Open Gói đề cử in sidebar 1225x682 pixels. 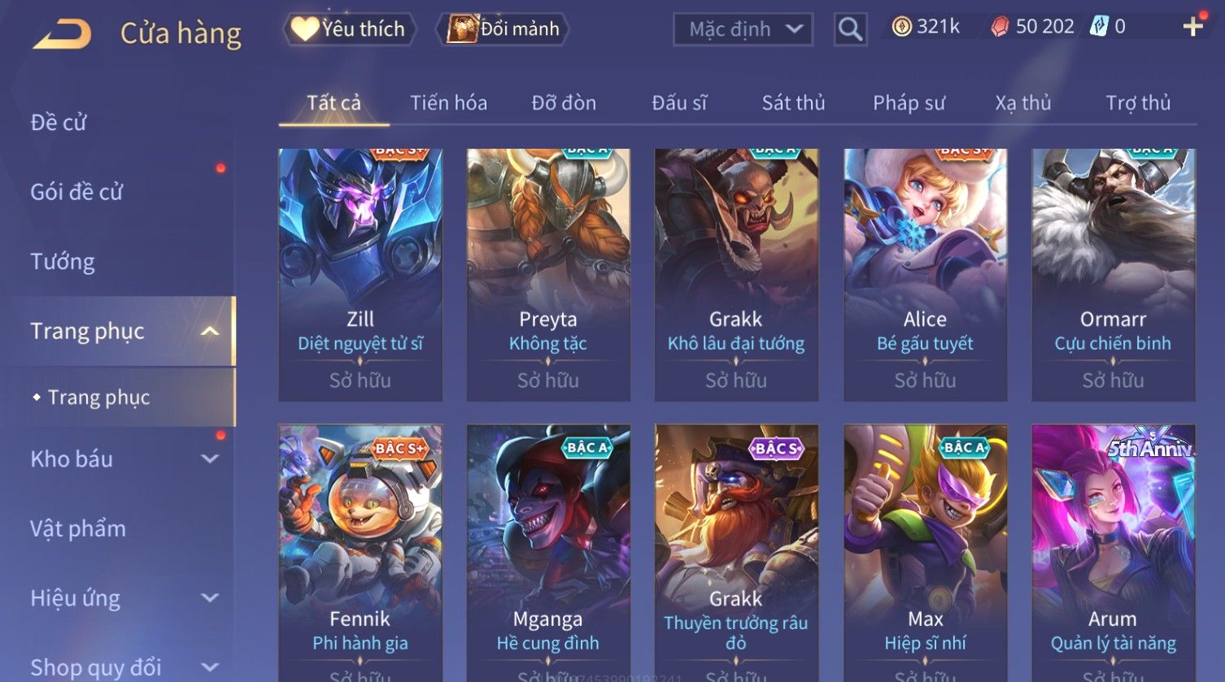pos(76,192)
